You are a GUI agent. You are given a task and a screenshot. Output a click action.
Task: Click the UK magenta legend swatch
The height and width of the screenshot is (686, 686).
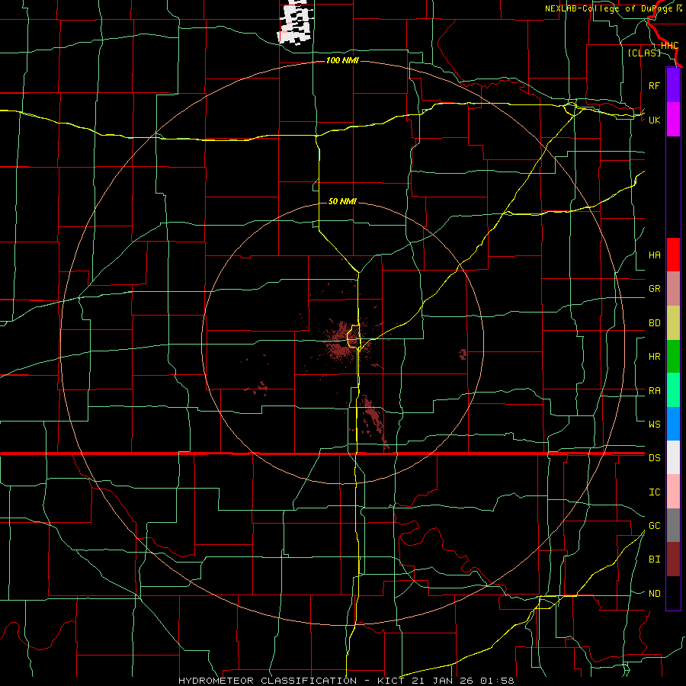click(x=673, y=120)
